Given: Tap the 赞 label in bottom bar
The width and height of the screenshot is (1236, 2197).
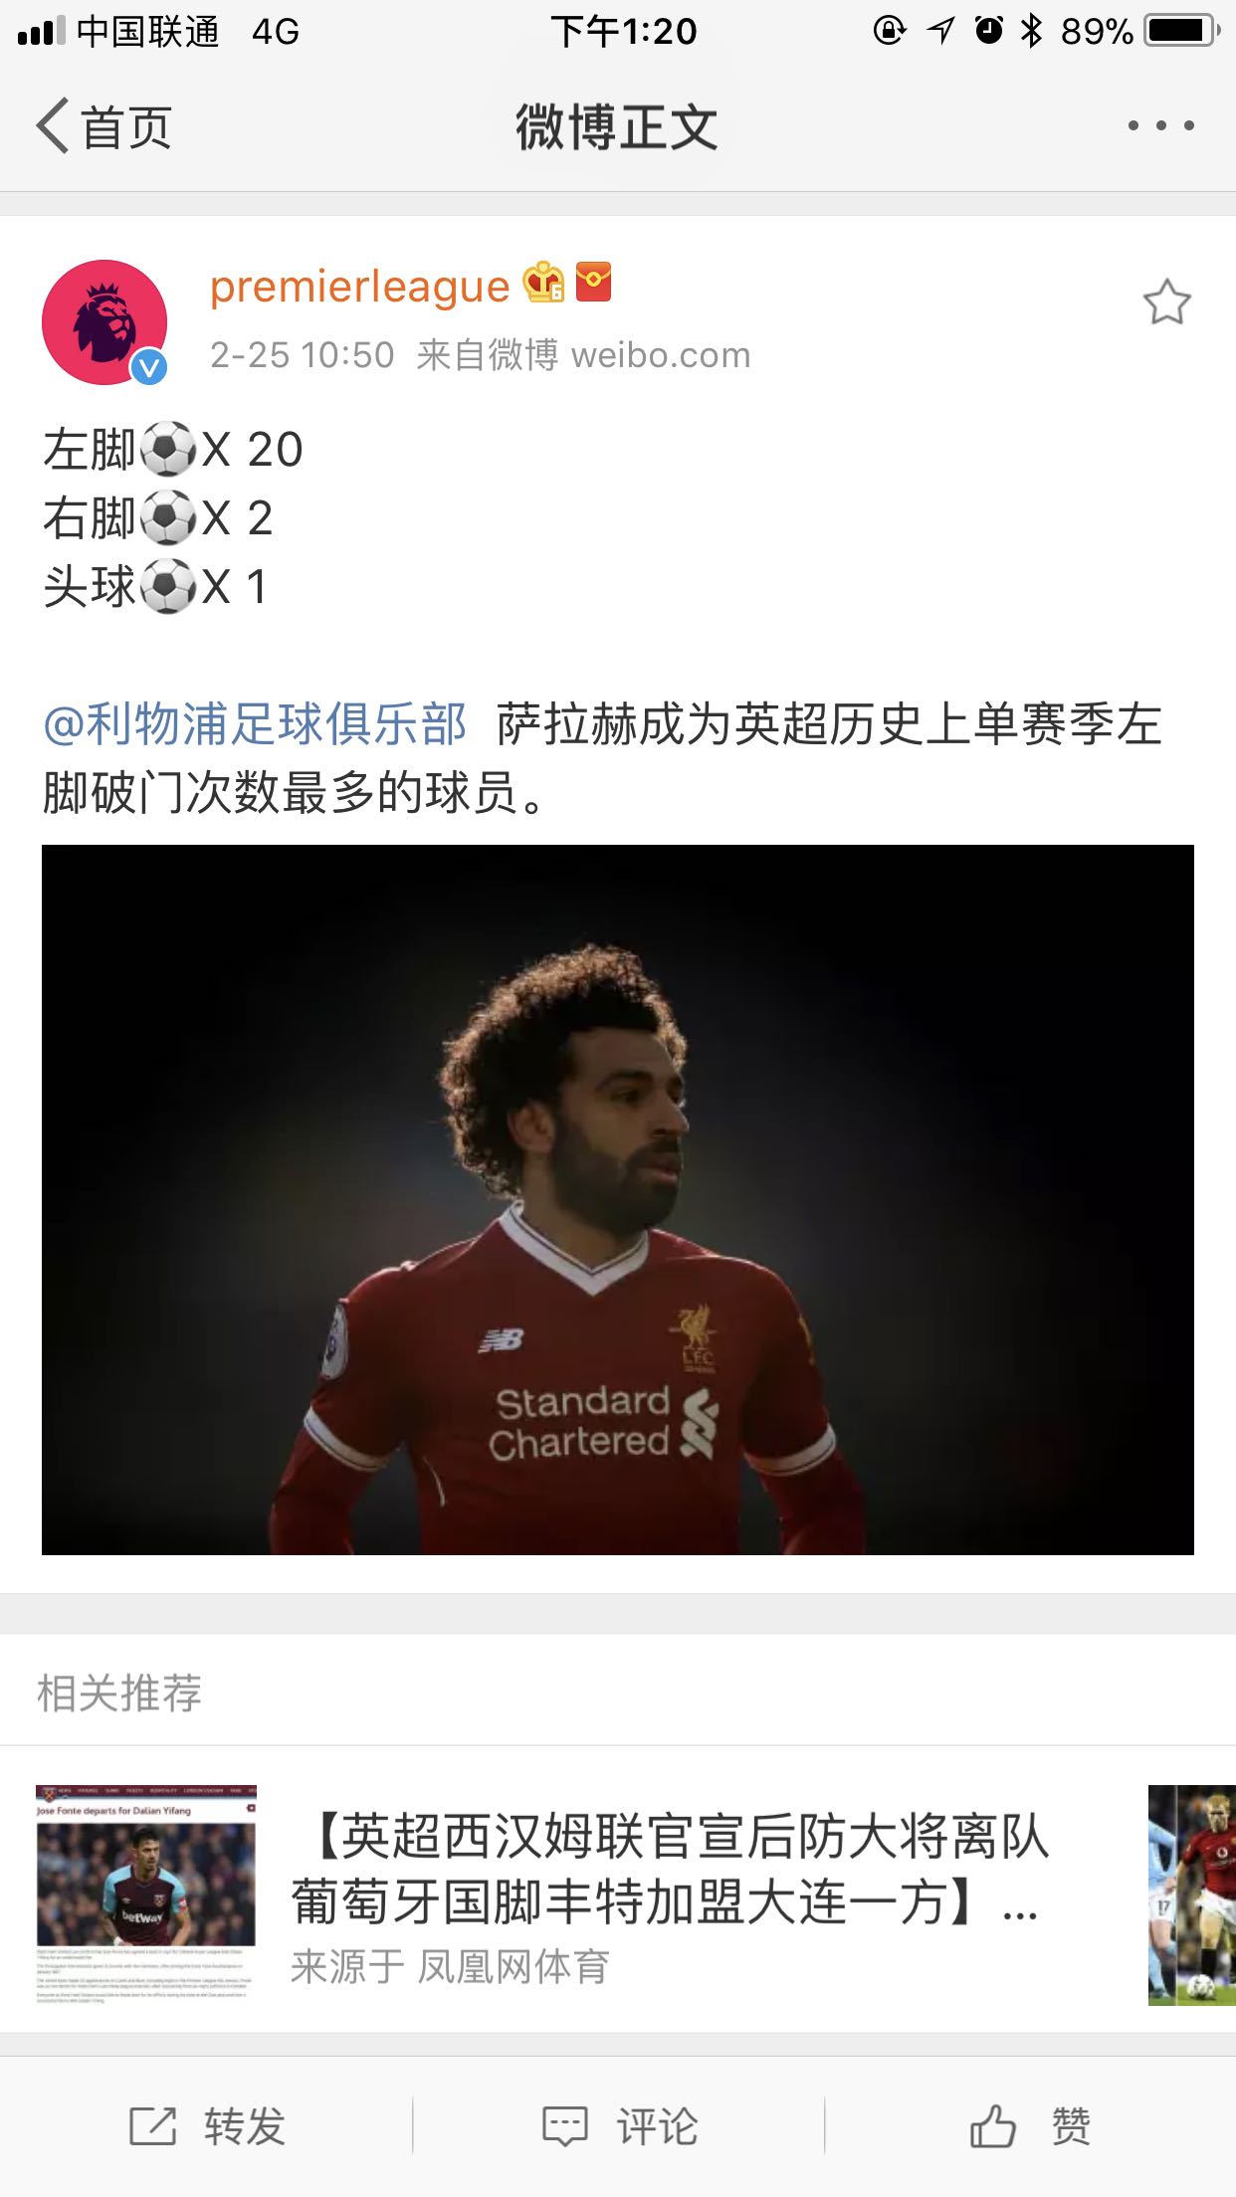Looking at the screenshot, I should tap(1071, 2126).
